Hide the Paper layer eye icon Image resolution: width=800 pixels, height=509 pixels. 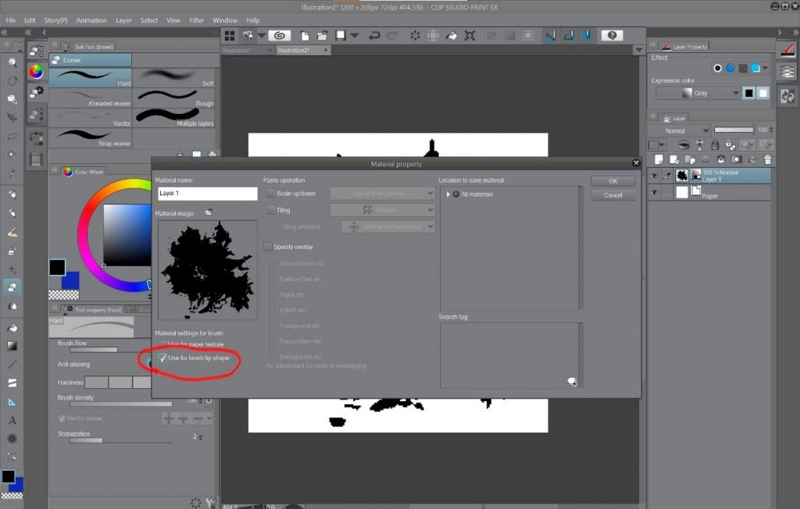(654, 192)
